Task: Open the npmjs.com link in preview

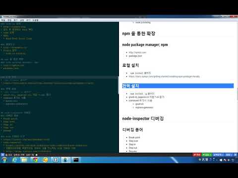Action: [x=137, y=52]
